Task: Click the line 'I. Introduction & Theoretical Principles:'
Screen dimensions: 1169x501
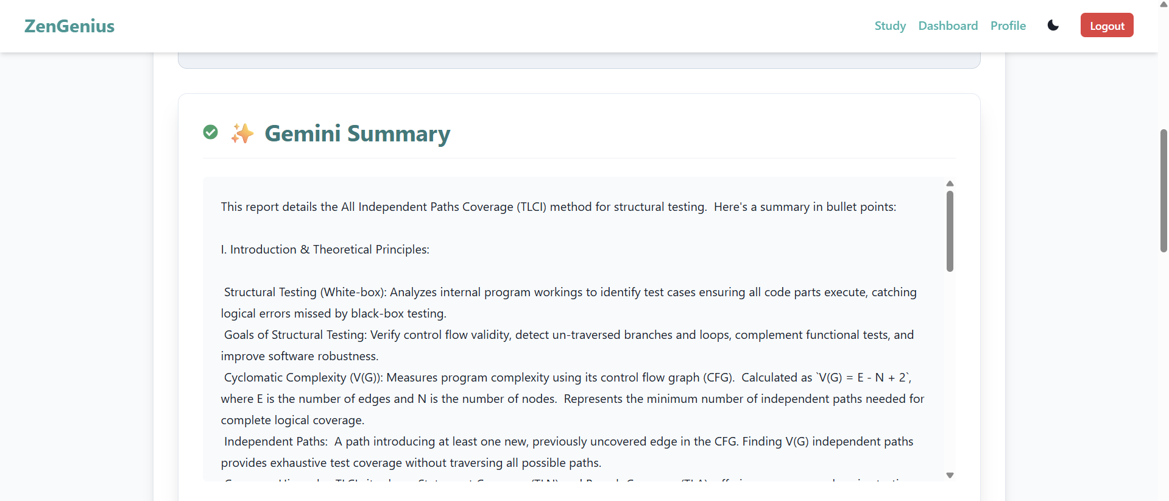Action: [325, 249]
